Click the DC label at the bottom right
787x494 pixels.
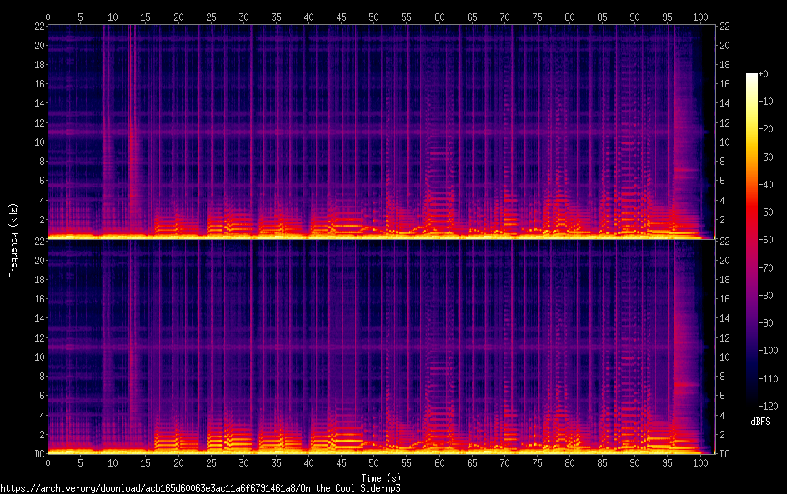(x=724, y=454)
